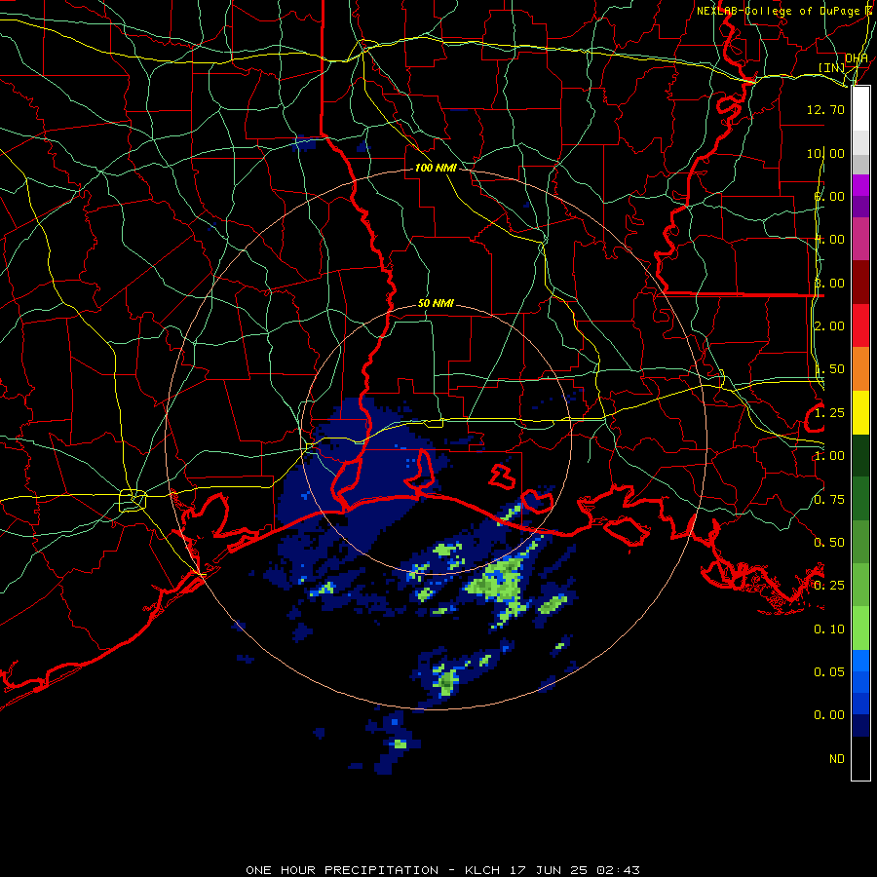Click the ND legend label
The width and height of the screenshot is (877, 877).
(x=837, y=759)
